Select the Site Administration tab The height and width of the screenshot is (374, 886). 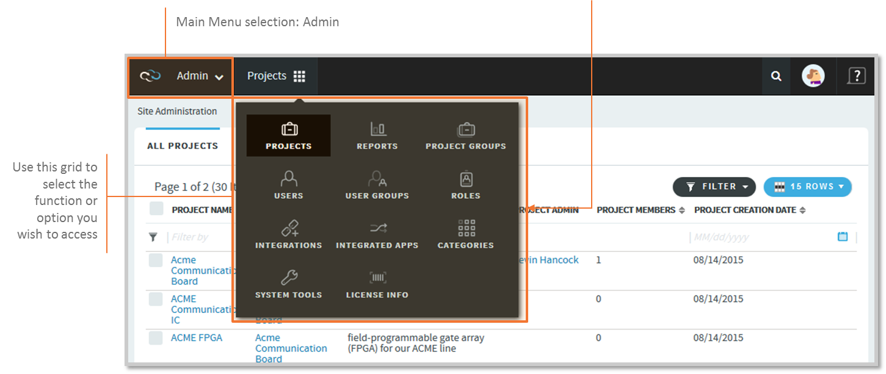coord(177,112)
